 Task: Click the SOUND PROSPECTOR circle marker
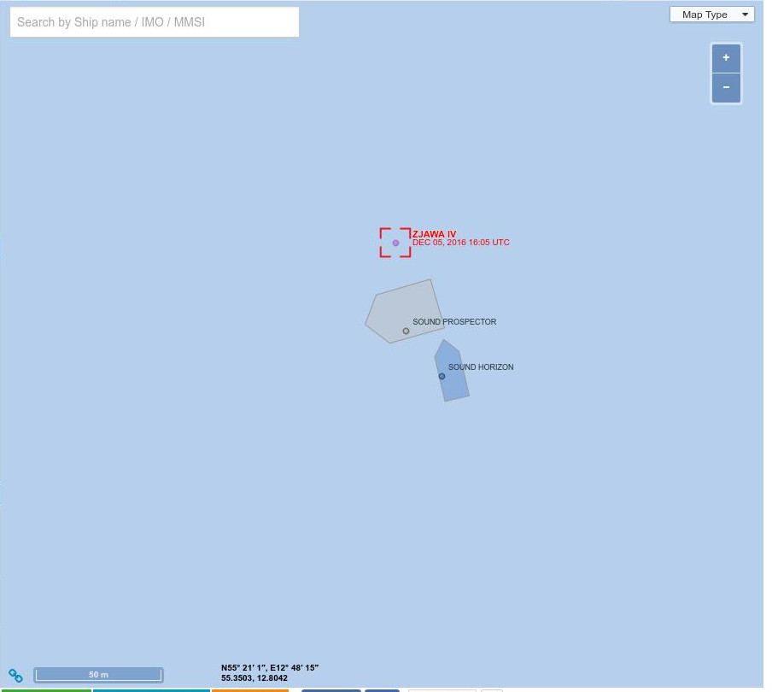(406, 331)
